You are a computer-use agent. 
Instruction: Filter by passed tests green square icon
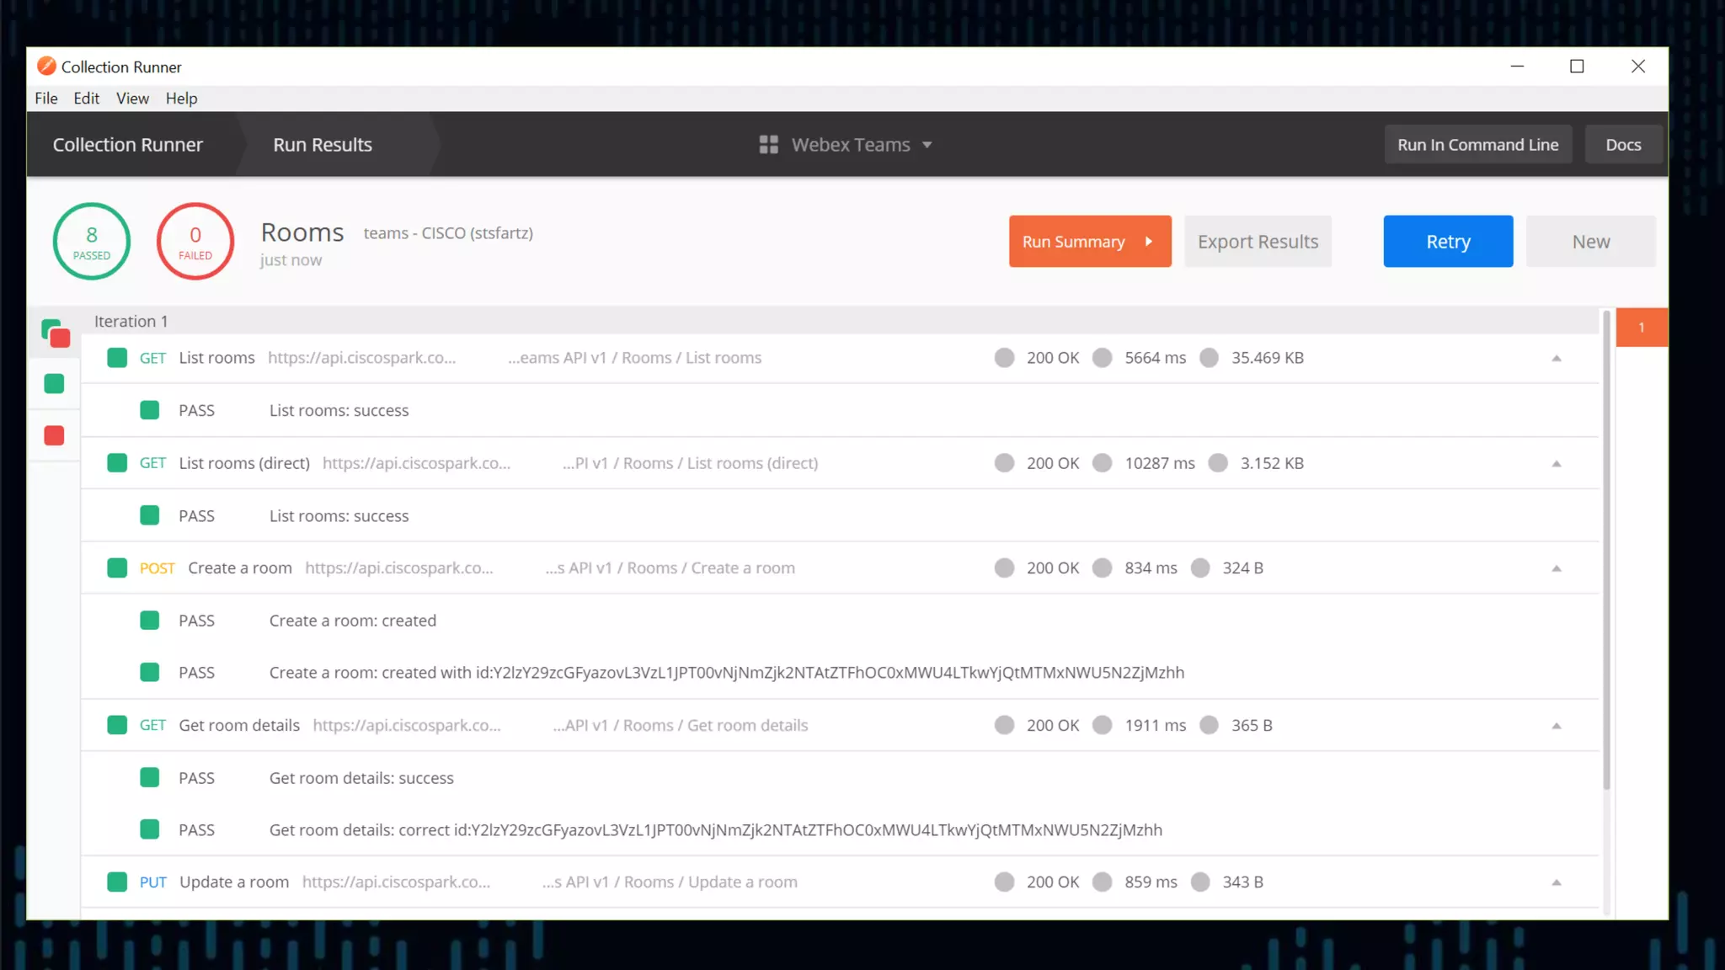click(54, 384)
